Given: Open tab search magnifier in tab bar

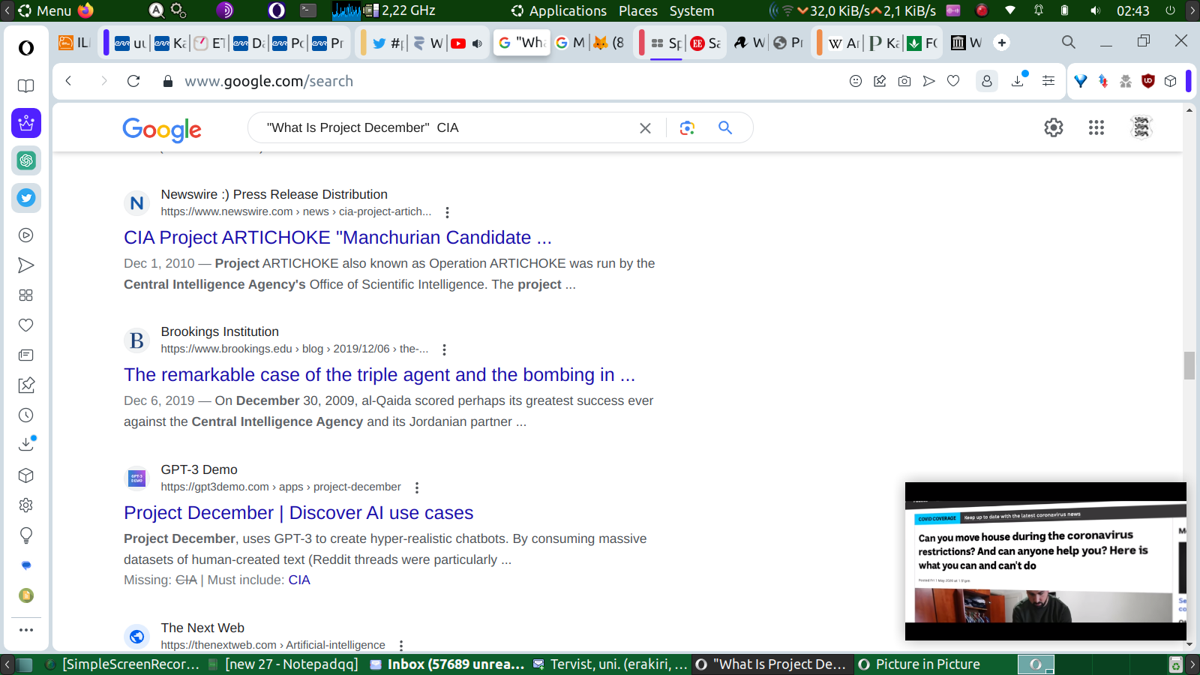Looking at the screenshot, I should 1069,43.
